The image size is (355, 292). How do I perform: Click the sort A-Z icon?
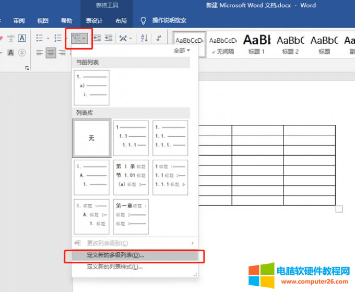coord(145,38)
